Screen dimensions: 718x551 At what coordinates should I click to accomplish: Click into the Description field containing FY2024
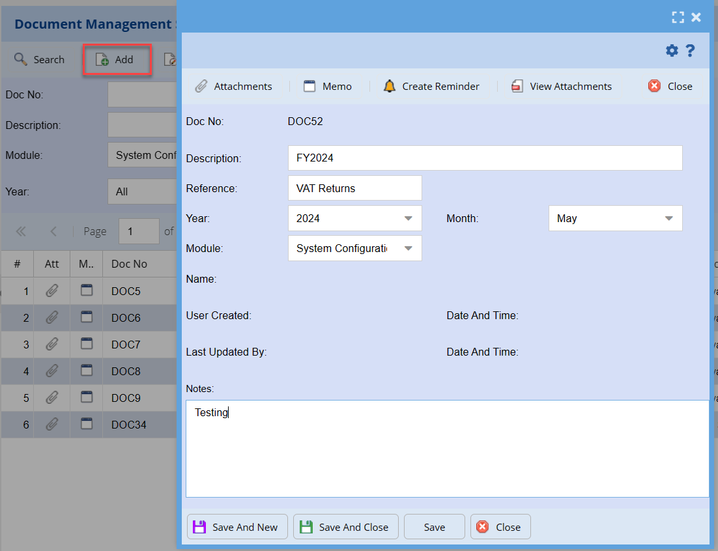485,158
